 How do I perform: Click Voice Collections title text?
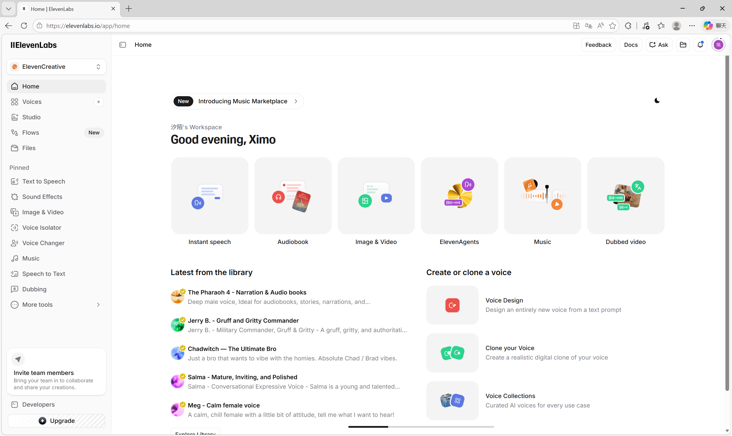[x=510, y=396]
